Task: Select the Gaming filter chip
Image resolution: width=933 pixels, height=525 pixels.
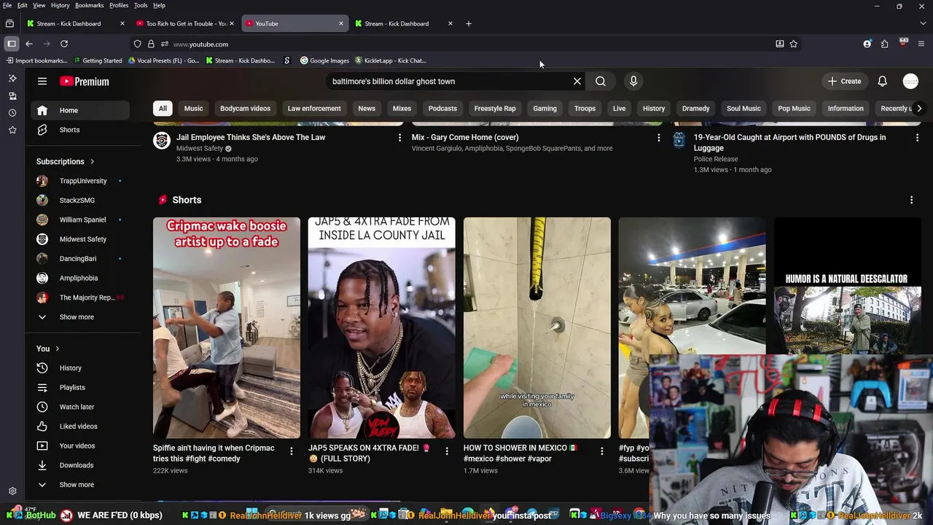Action: pyautogui.click(x=544, y=109)
